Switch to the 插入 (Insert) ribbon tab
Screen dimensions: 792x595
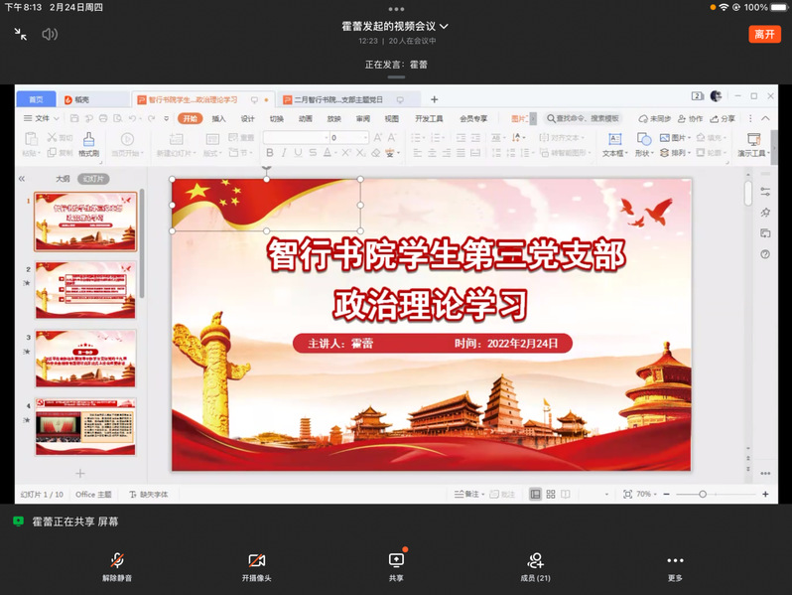tap(218, 118)
